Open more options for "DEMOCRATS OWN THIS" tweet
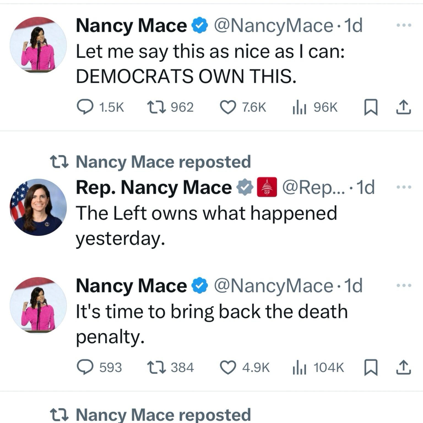Screen dimensions: 423x423 (404, 25)
